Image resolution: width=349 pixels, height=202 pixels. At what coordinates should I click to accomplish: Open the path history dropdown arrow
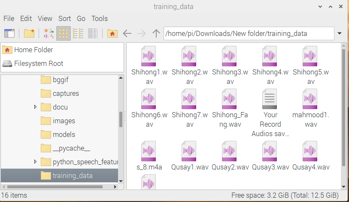(x=340, y=33)
